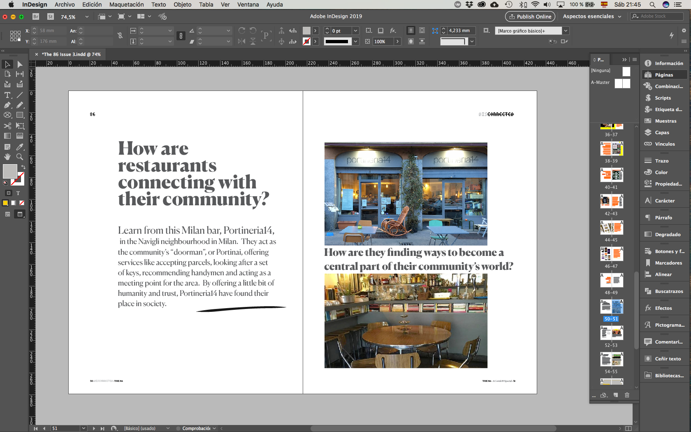Expand the Marco gráfico básico style dropdown
691x432 pixels.
tap(566, 31)
